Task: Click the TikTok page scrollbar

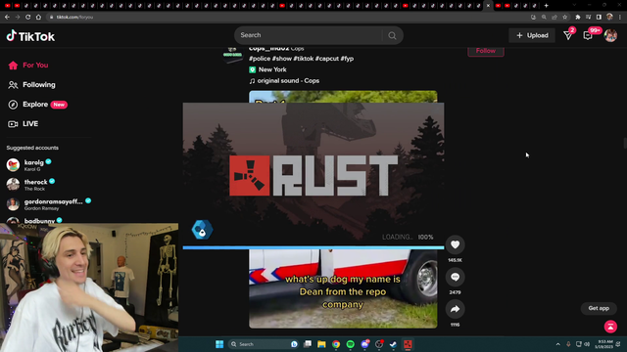Action: tap(625, 143)
